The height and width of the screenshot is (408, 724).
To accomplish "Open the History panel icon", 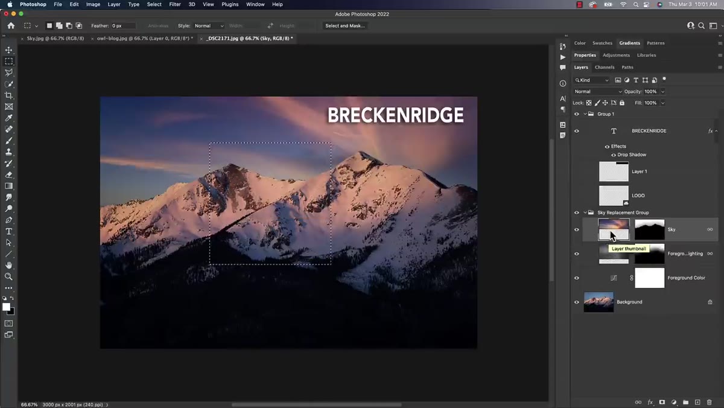I will [563, 46].
